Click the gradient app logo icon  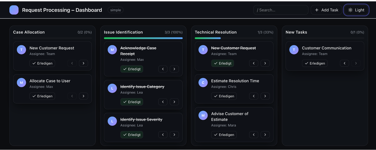[x=14, y=10]
